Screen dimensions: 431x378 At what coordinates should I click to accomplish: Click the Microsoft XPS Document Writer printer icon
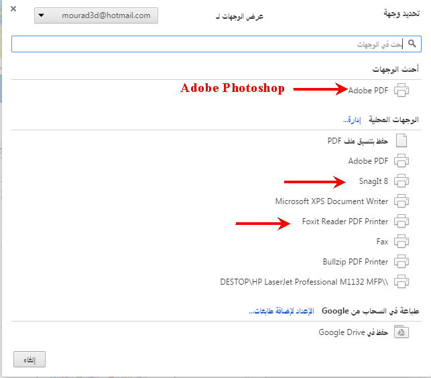(x=402, y=201)
